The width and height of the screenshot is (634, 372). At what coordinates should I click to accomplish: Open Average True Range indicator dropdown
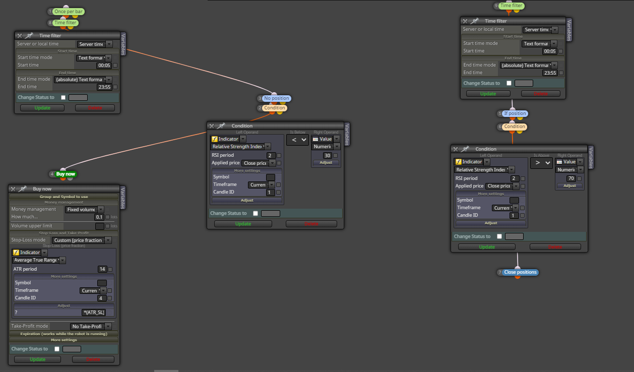tap(39, 260)
